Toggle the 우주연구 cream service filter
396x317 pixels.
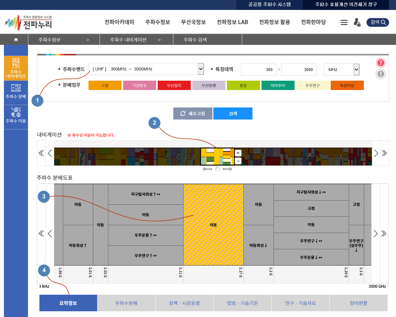tap(313, 85)
